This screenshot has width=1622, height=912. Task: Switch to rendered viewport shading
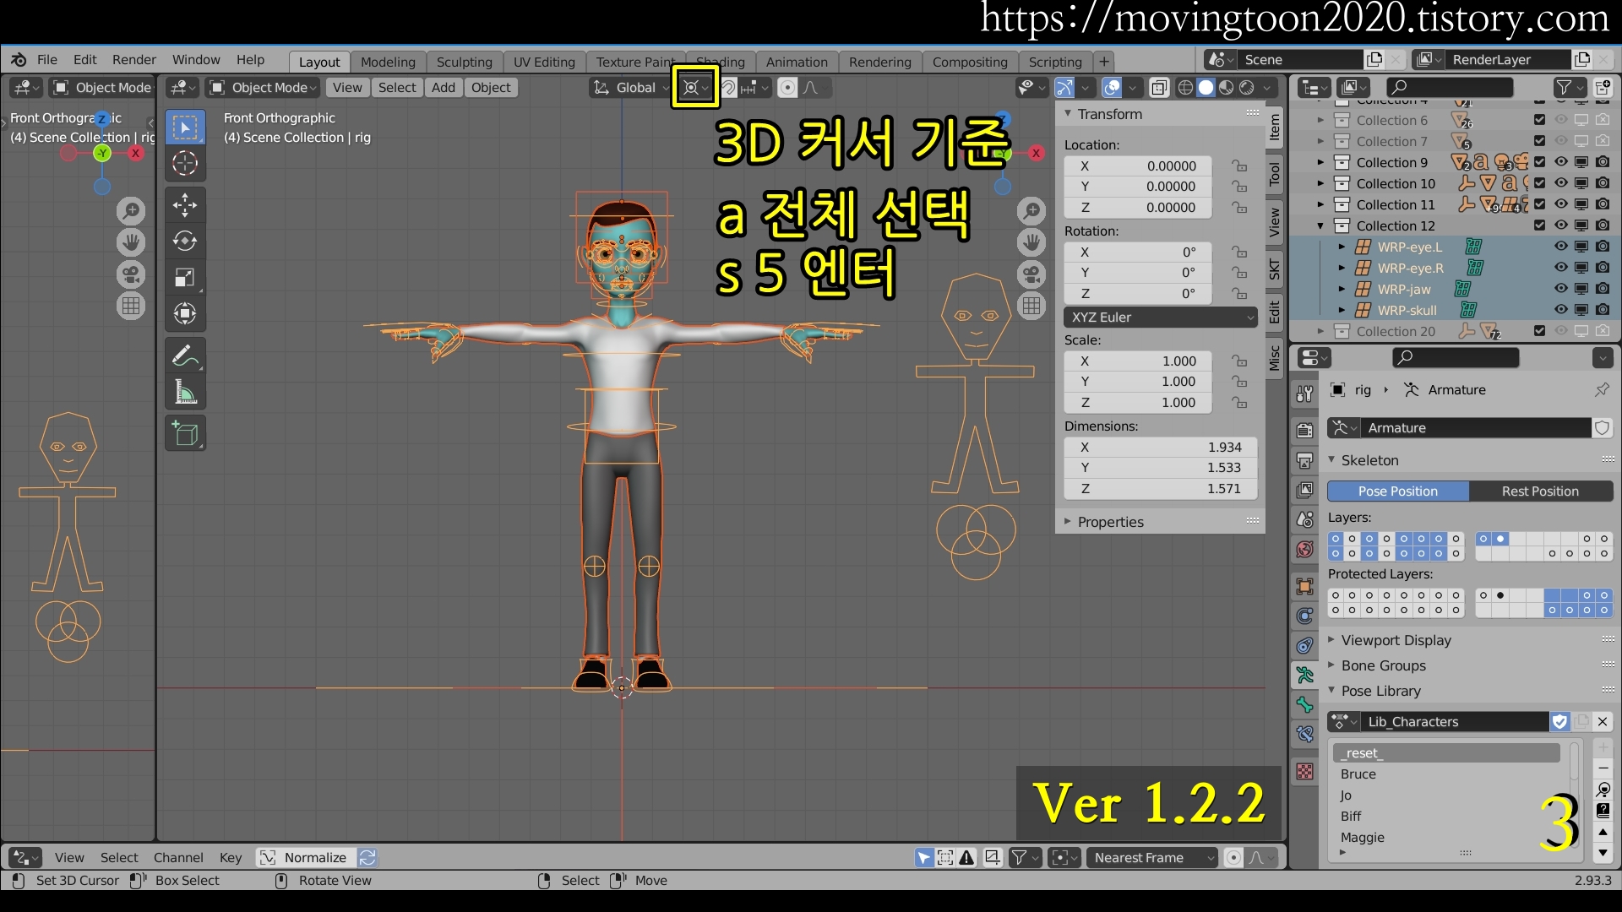pos(1246,87)
